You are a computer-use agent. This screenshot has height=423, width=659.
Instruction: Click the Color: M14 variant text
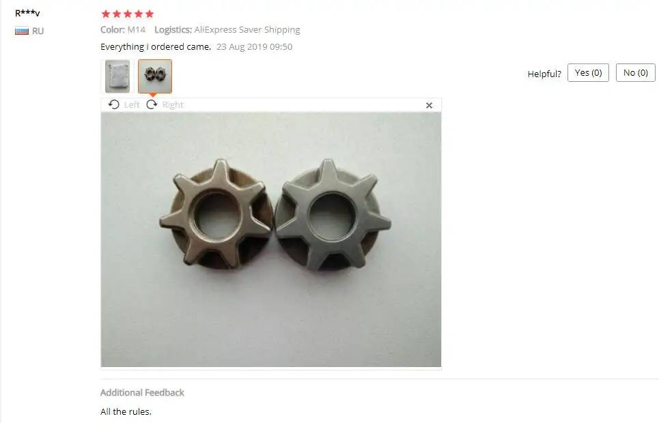[x=123, y=30]
